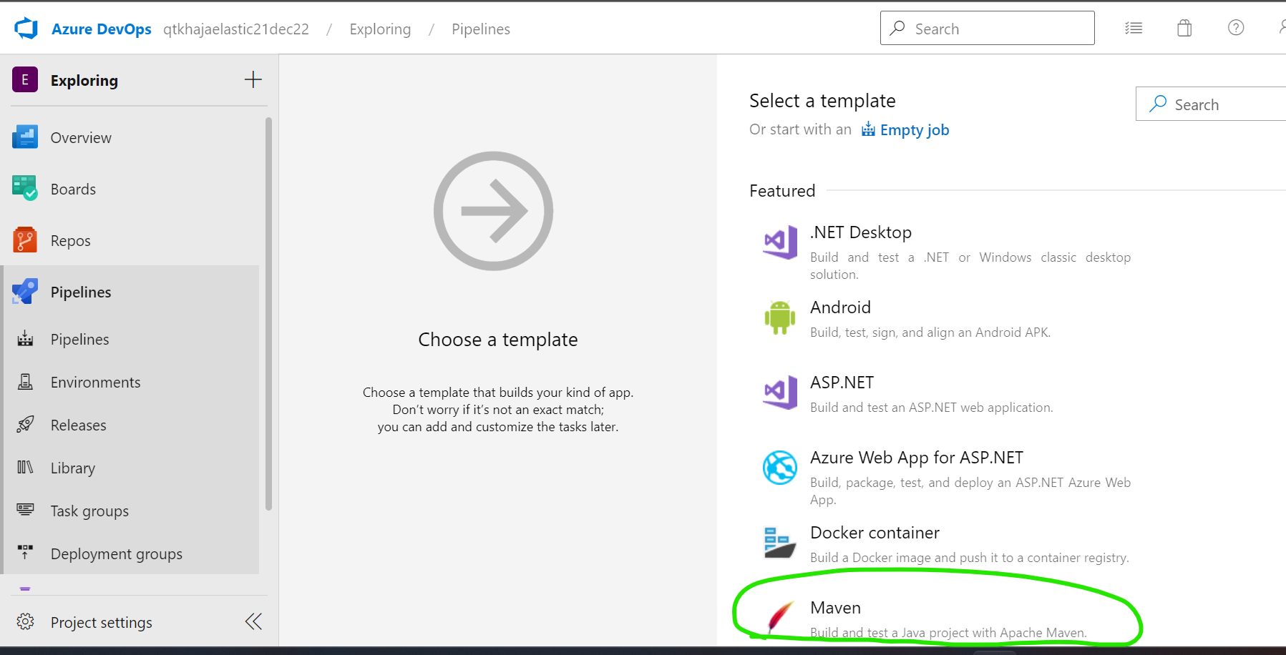
Task: Open the Help question mark icon
Action: tap(1235, 29)
